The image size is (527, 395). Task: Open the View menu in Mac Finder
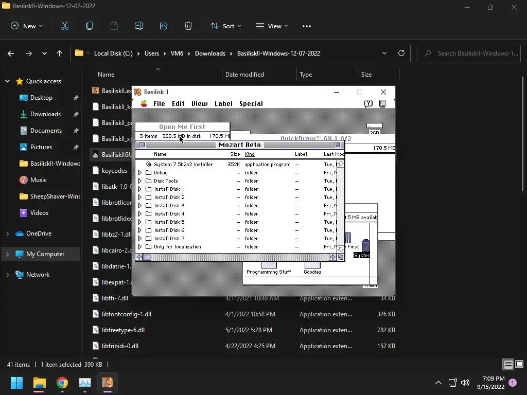[x=200, y=103]
